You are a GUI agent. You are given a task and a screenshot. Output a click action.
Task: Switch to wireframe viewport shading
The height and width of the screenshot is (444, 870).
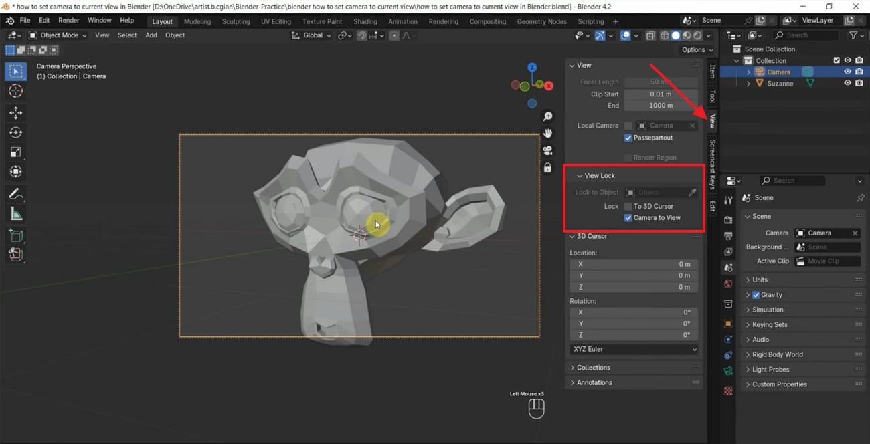coord(665,35)
